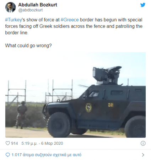Viewport: 151px width, 160px height.
Task: Click the Abdullah Bozkurt display name
Action: click(38, 5)
